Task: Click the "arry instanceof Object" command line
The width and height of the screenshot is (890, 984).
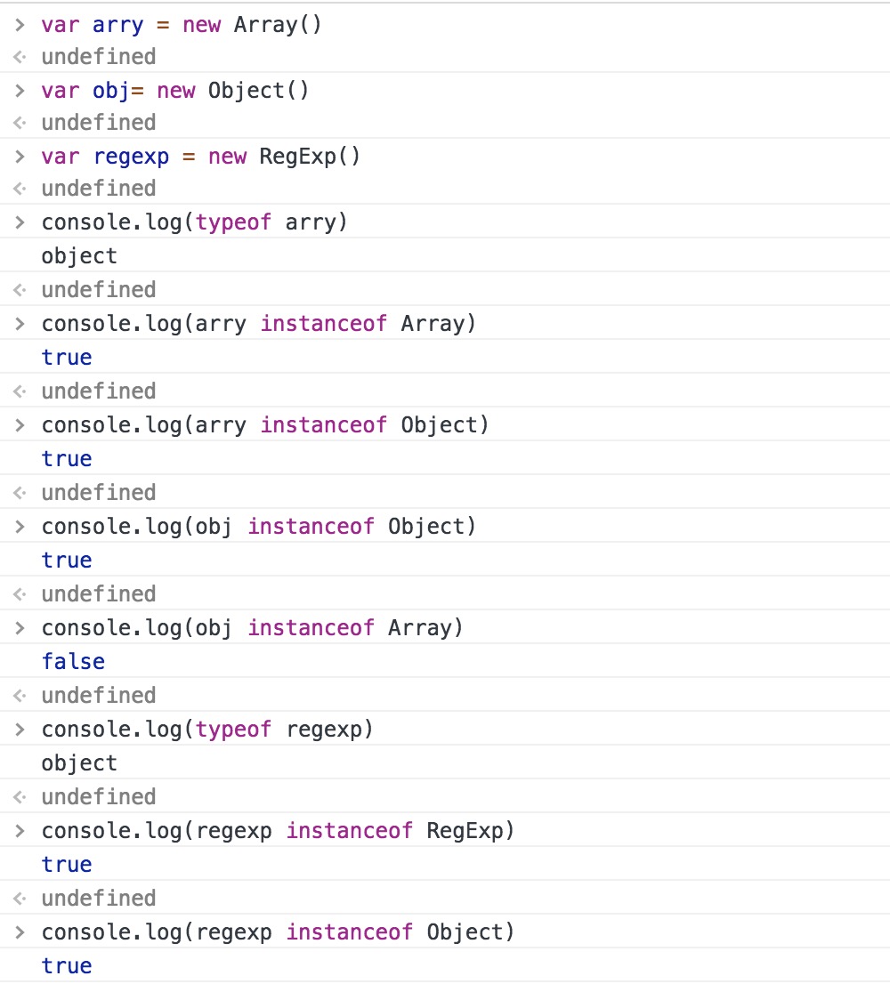Action: click(265, 424)
